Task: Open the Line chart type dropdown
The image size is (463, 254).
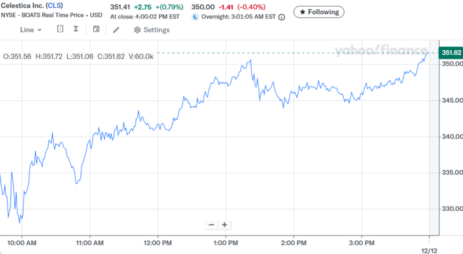Action: pyautogui.click(x=31, y=29)
